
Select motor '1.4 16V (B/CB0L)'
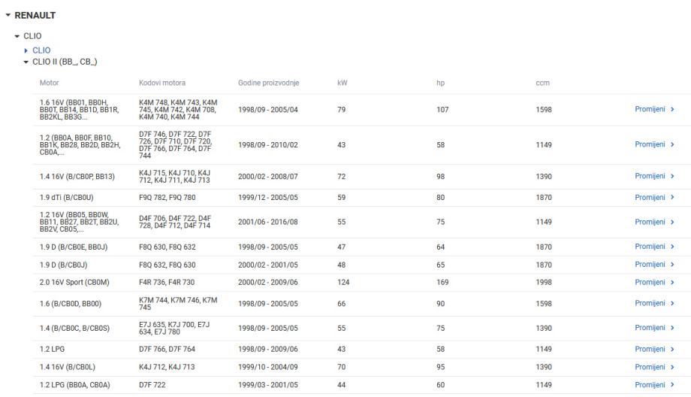coord(68,367)
